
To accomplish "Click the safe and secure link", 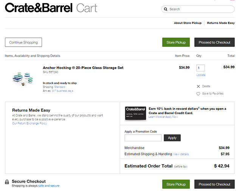I will [49, 186].
